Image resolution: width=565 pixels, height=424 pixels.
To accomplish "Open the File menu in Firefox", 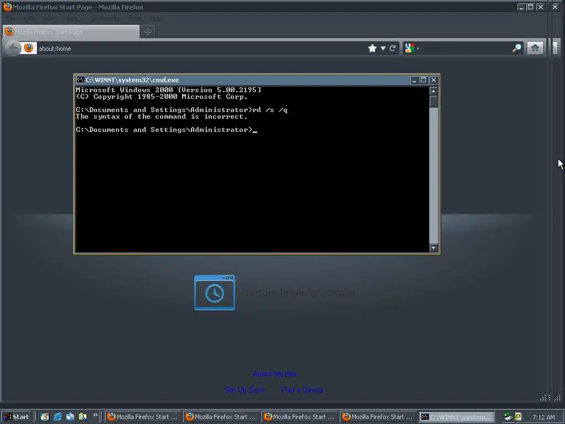I will coord(10,18).
